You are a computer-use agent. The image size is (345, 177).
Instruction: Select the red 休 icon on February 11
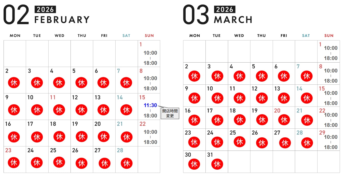click(x=59, y=110)
